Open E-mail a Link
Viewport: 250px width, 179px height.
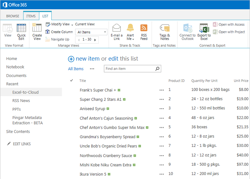(117, 31)
